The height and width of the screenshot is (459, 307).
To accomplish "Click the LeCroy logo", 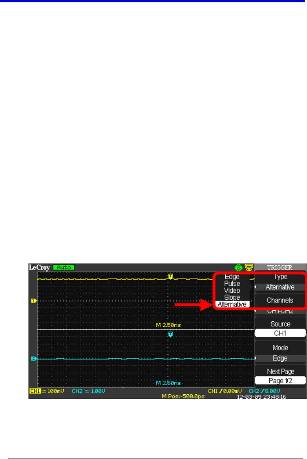I will tap(39, 267).
